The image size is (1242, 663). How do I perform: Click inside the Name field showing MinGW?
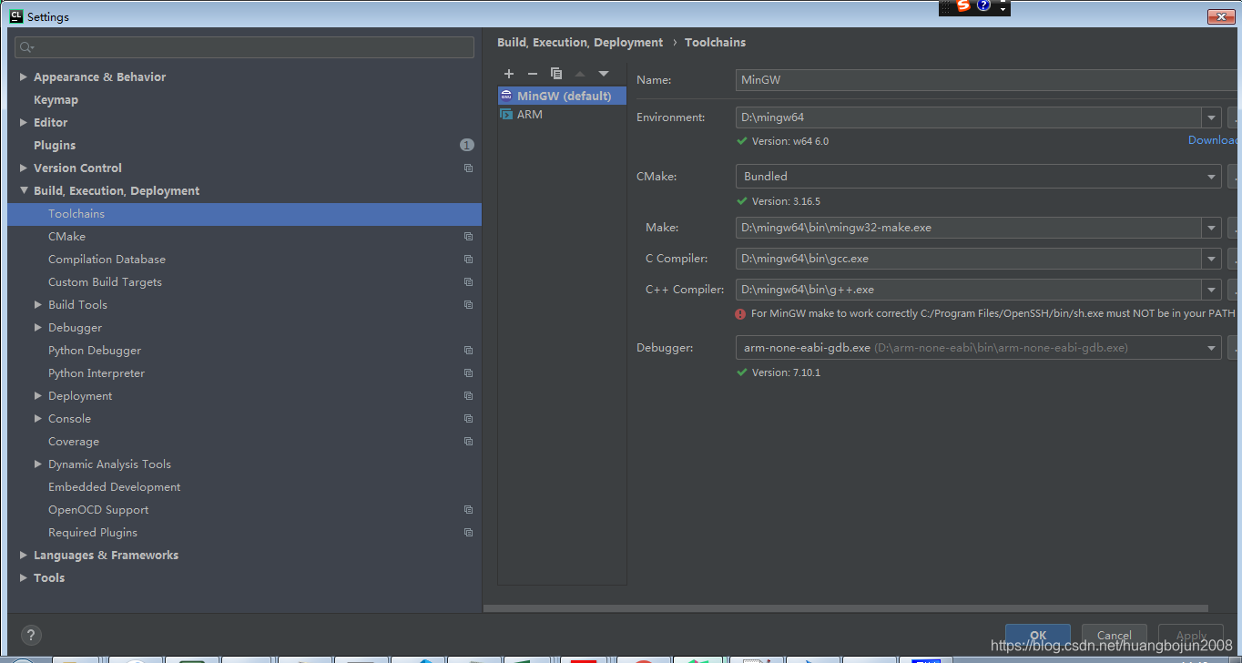pos(911,79)
